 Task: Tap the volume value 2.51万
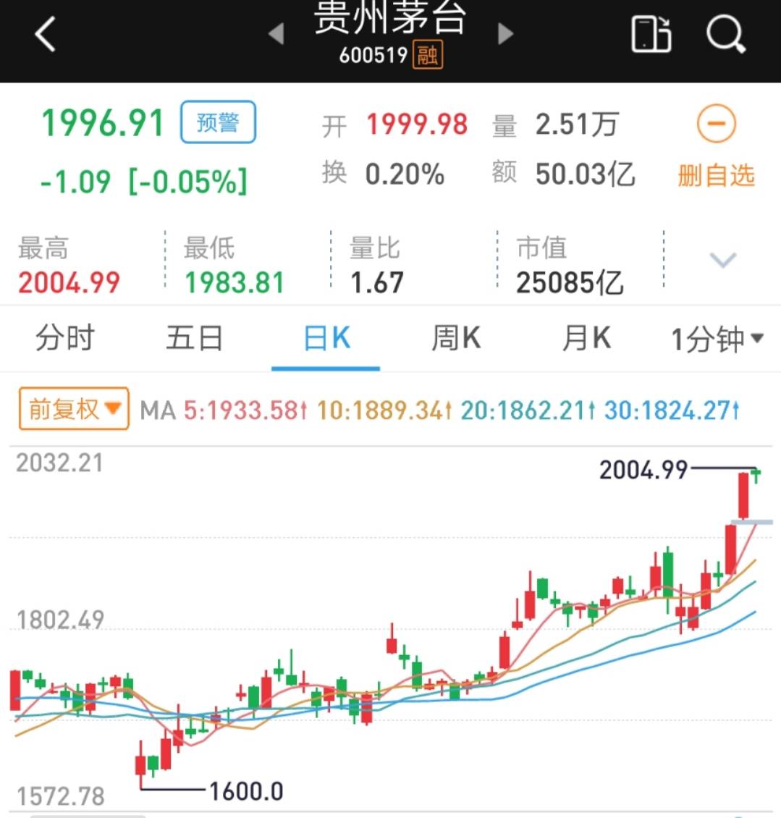(x=576, y=125)
